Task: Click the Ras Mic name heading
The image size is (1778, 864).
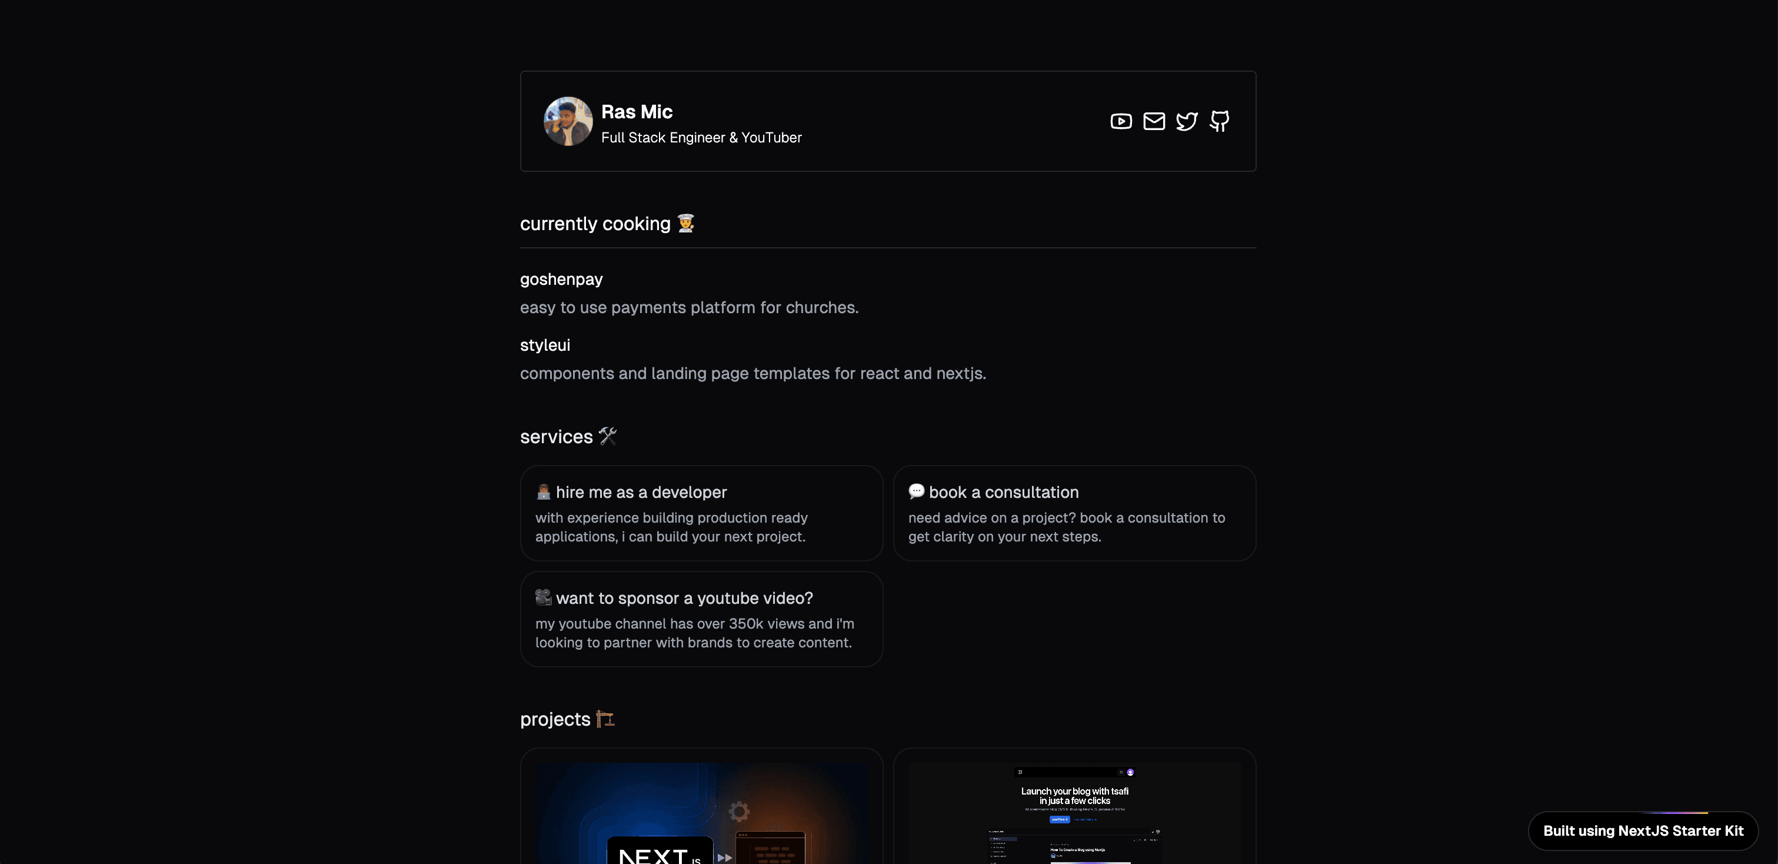Action: [x=637, y=112]
